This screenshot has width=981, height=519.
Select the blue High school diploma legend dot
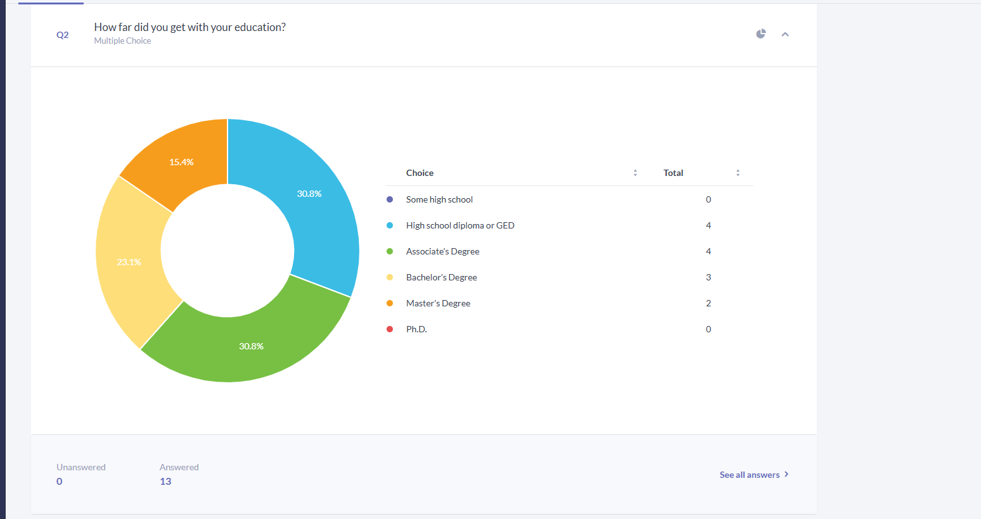click(x=390, y=225)
